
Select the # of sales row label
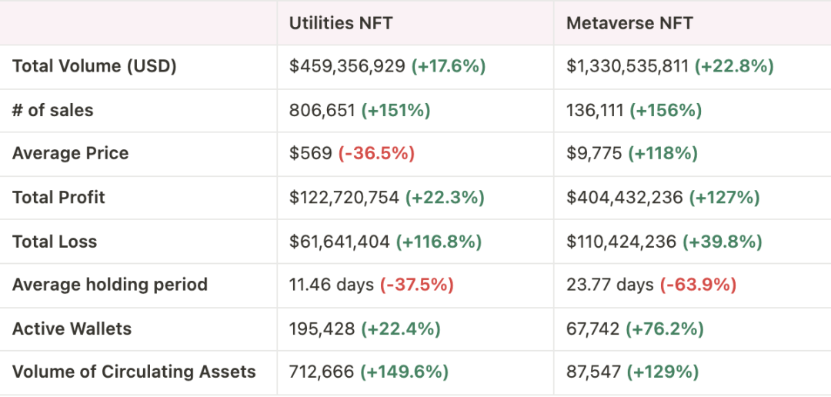pyautogui.click(x=53, y=110)
